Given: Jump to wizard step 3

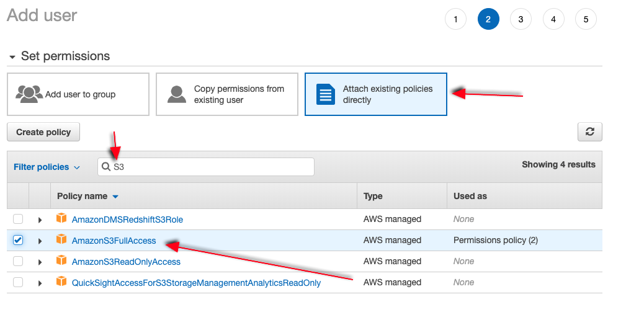Looking at the screenshot, I should 521,19.
